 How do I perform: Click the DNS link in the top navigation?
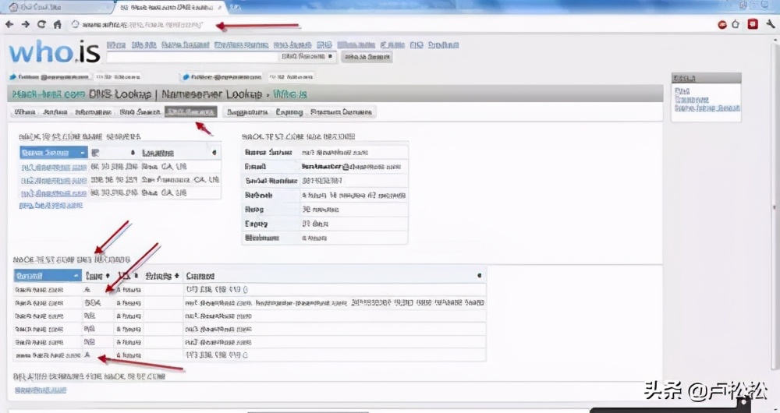pyautogui.click(x=324, y=44)
